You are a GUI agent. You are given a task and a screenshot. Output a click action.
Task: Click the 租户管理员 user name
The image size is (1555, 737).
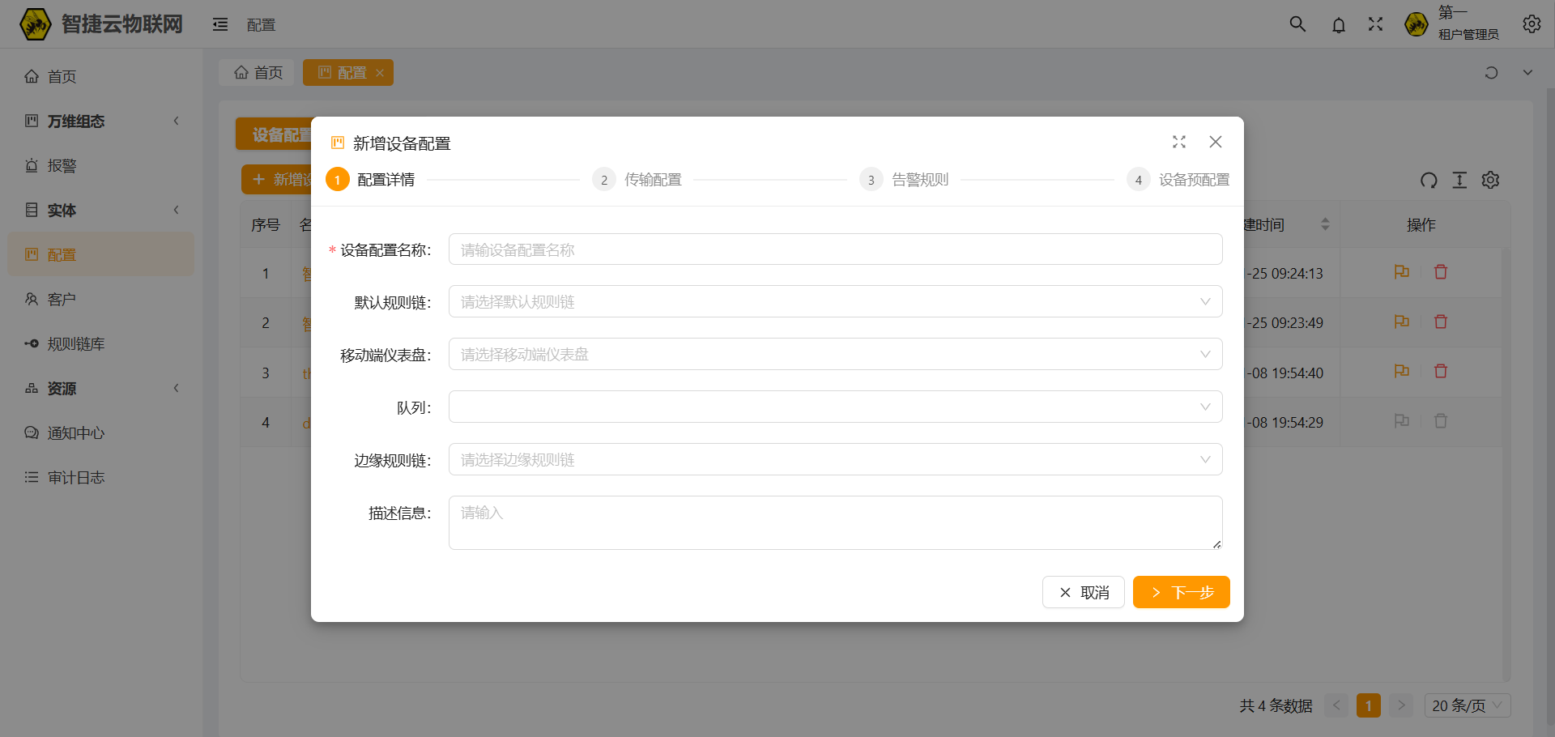(1468, 34)
